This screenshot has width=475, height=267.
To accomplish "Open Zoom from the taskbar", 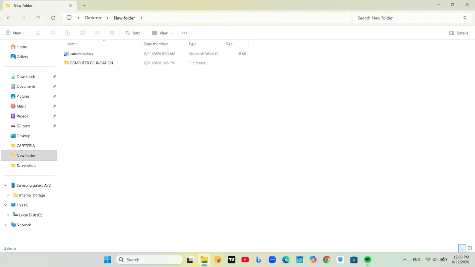I will pyautogui.click(x=272, y=260).
